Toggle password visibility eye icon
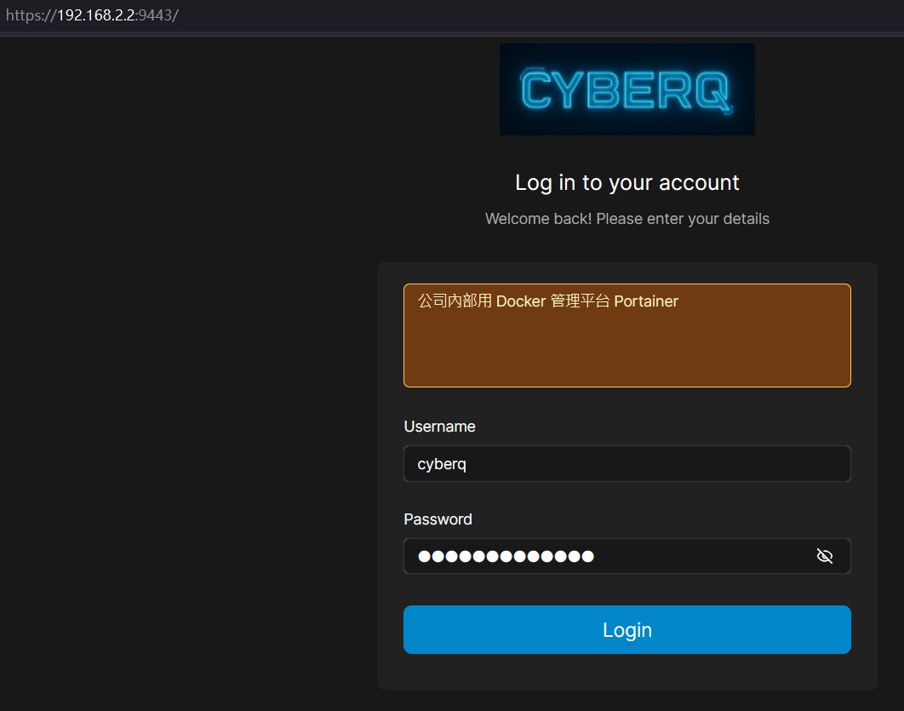 pyautogui.click(x=825, y=556)
